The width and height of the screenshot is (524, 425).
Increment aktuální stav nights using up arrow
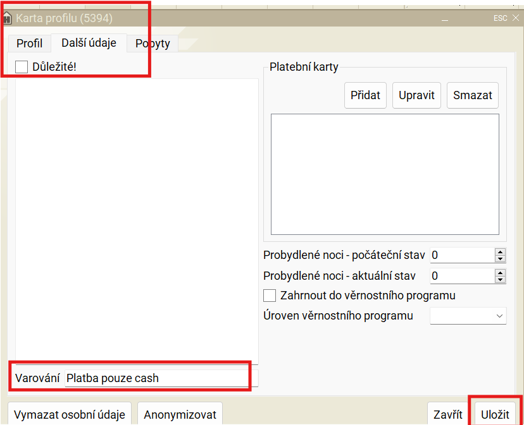(x=501, y=273)
